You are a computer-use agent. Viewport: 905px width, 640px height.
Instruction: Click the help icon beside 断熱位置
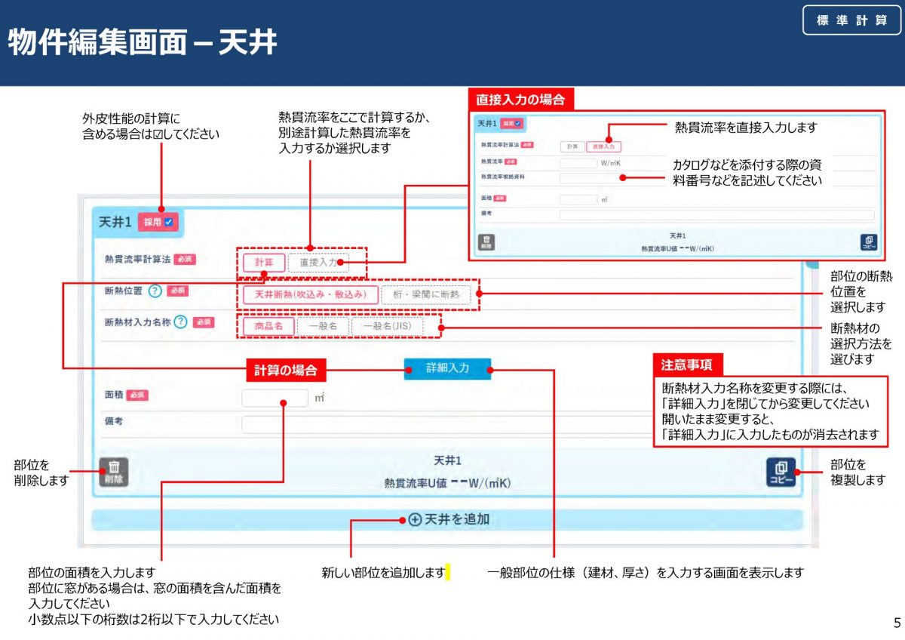[155, 291]
